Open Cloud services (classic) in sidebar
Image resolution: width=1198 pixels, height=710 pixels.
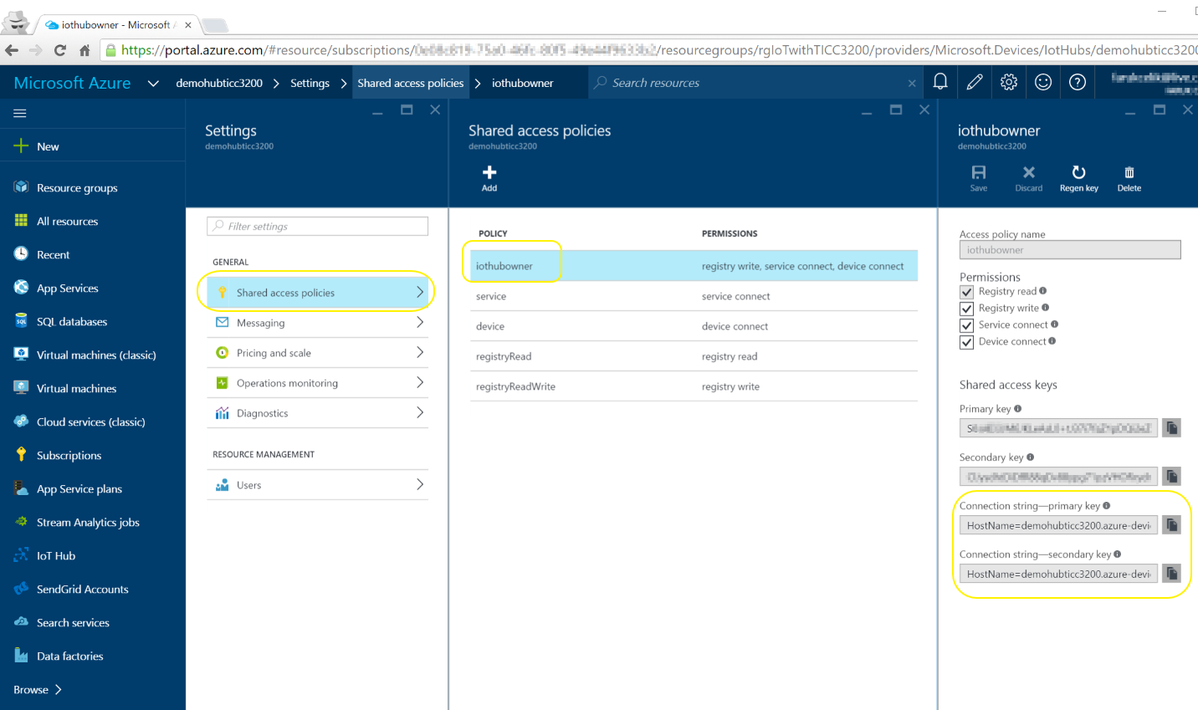pyautogui.click(x=92, y=422)
